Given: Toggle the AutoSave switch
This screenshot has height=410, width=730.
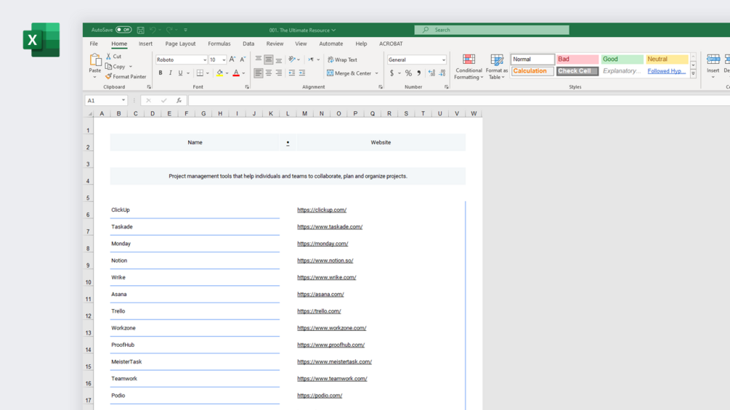Looking at the screenshot, I should point(123,30).
